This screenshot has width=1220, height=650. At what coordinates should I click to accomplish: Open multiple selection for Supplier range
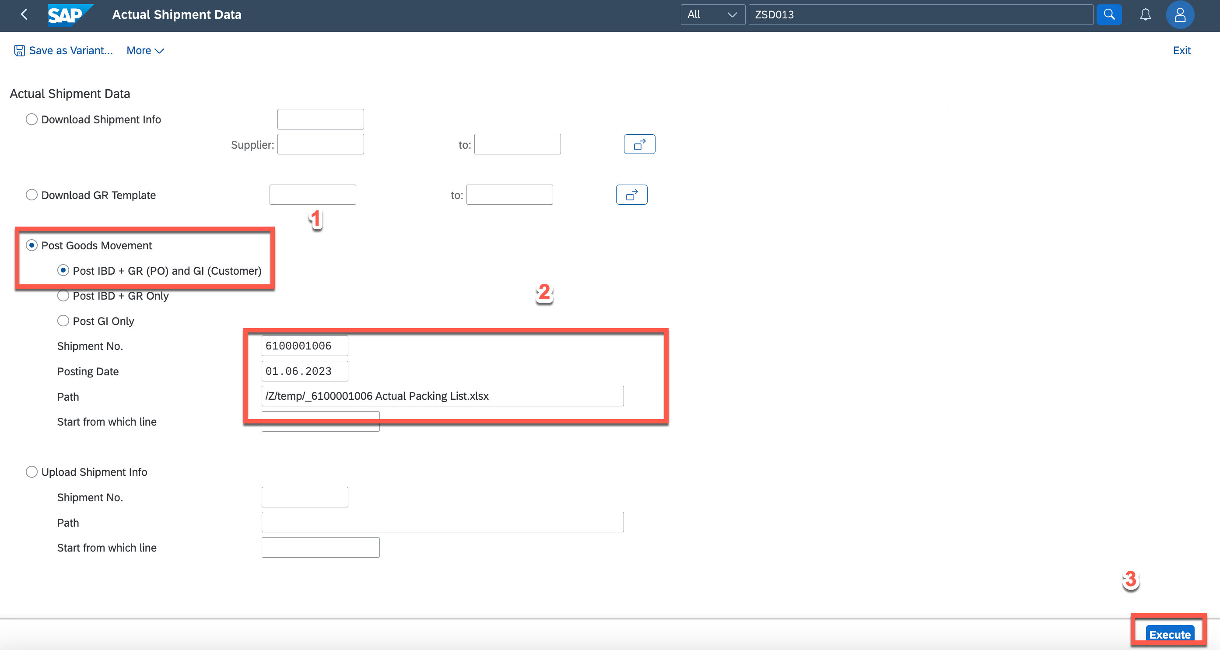(x=639, y=144)
